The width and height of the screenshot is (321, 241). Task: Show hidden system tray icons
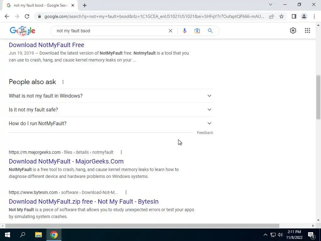[x=265, y=235]
